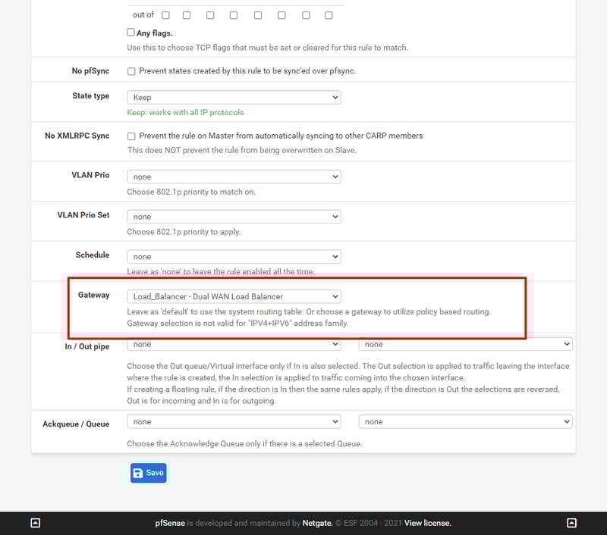Tick the first 'out of' TCP flag checkbox

coord(165,15)
